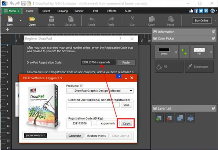Image resolution: width=218 pixels, height=150 pixels.
Task: Undock the Information panel
Action: pyautogui.click(x=213, y=32)
